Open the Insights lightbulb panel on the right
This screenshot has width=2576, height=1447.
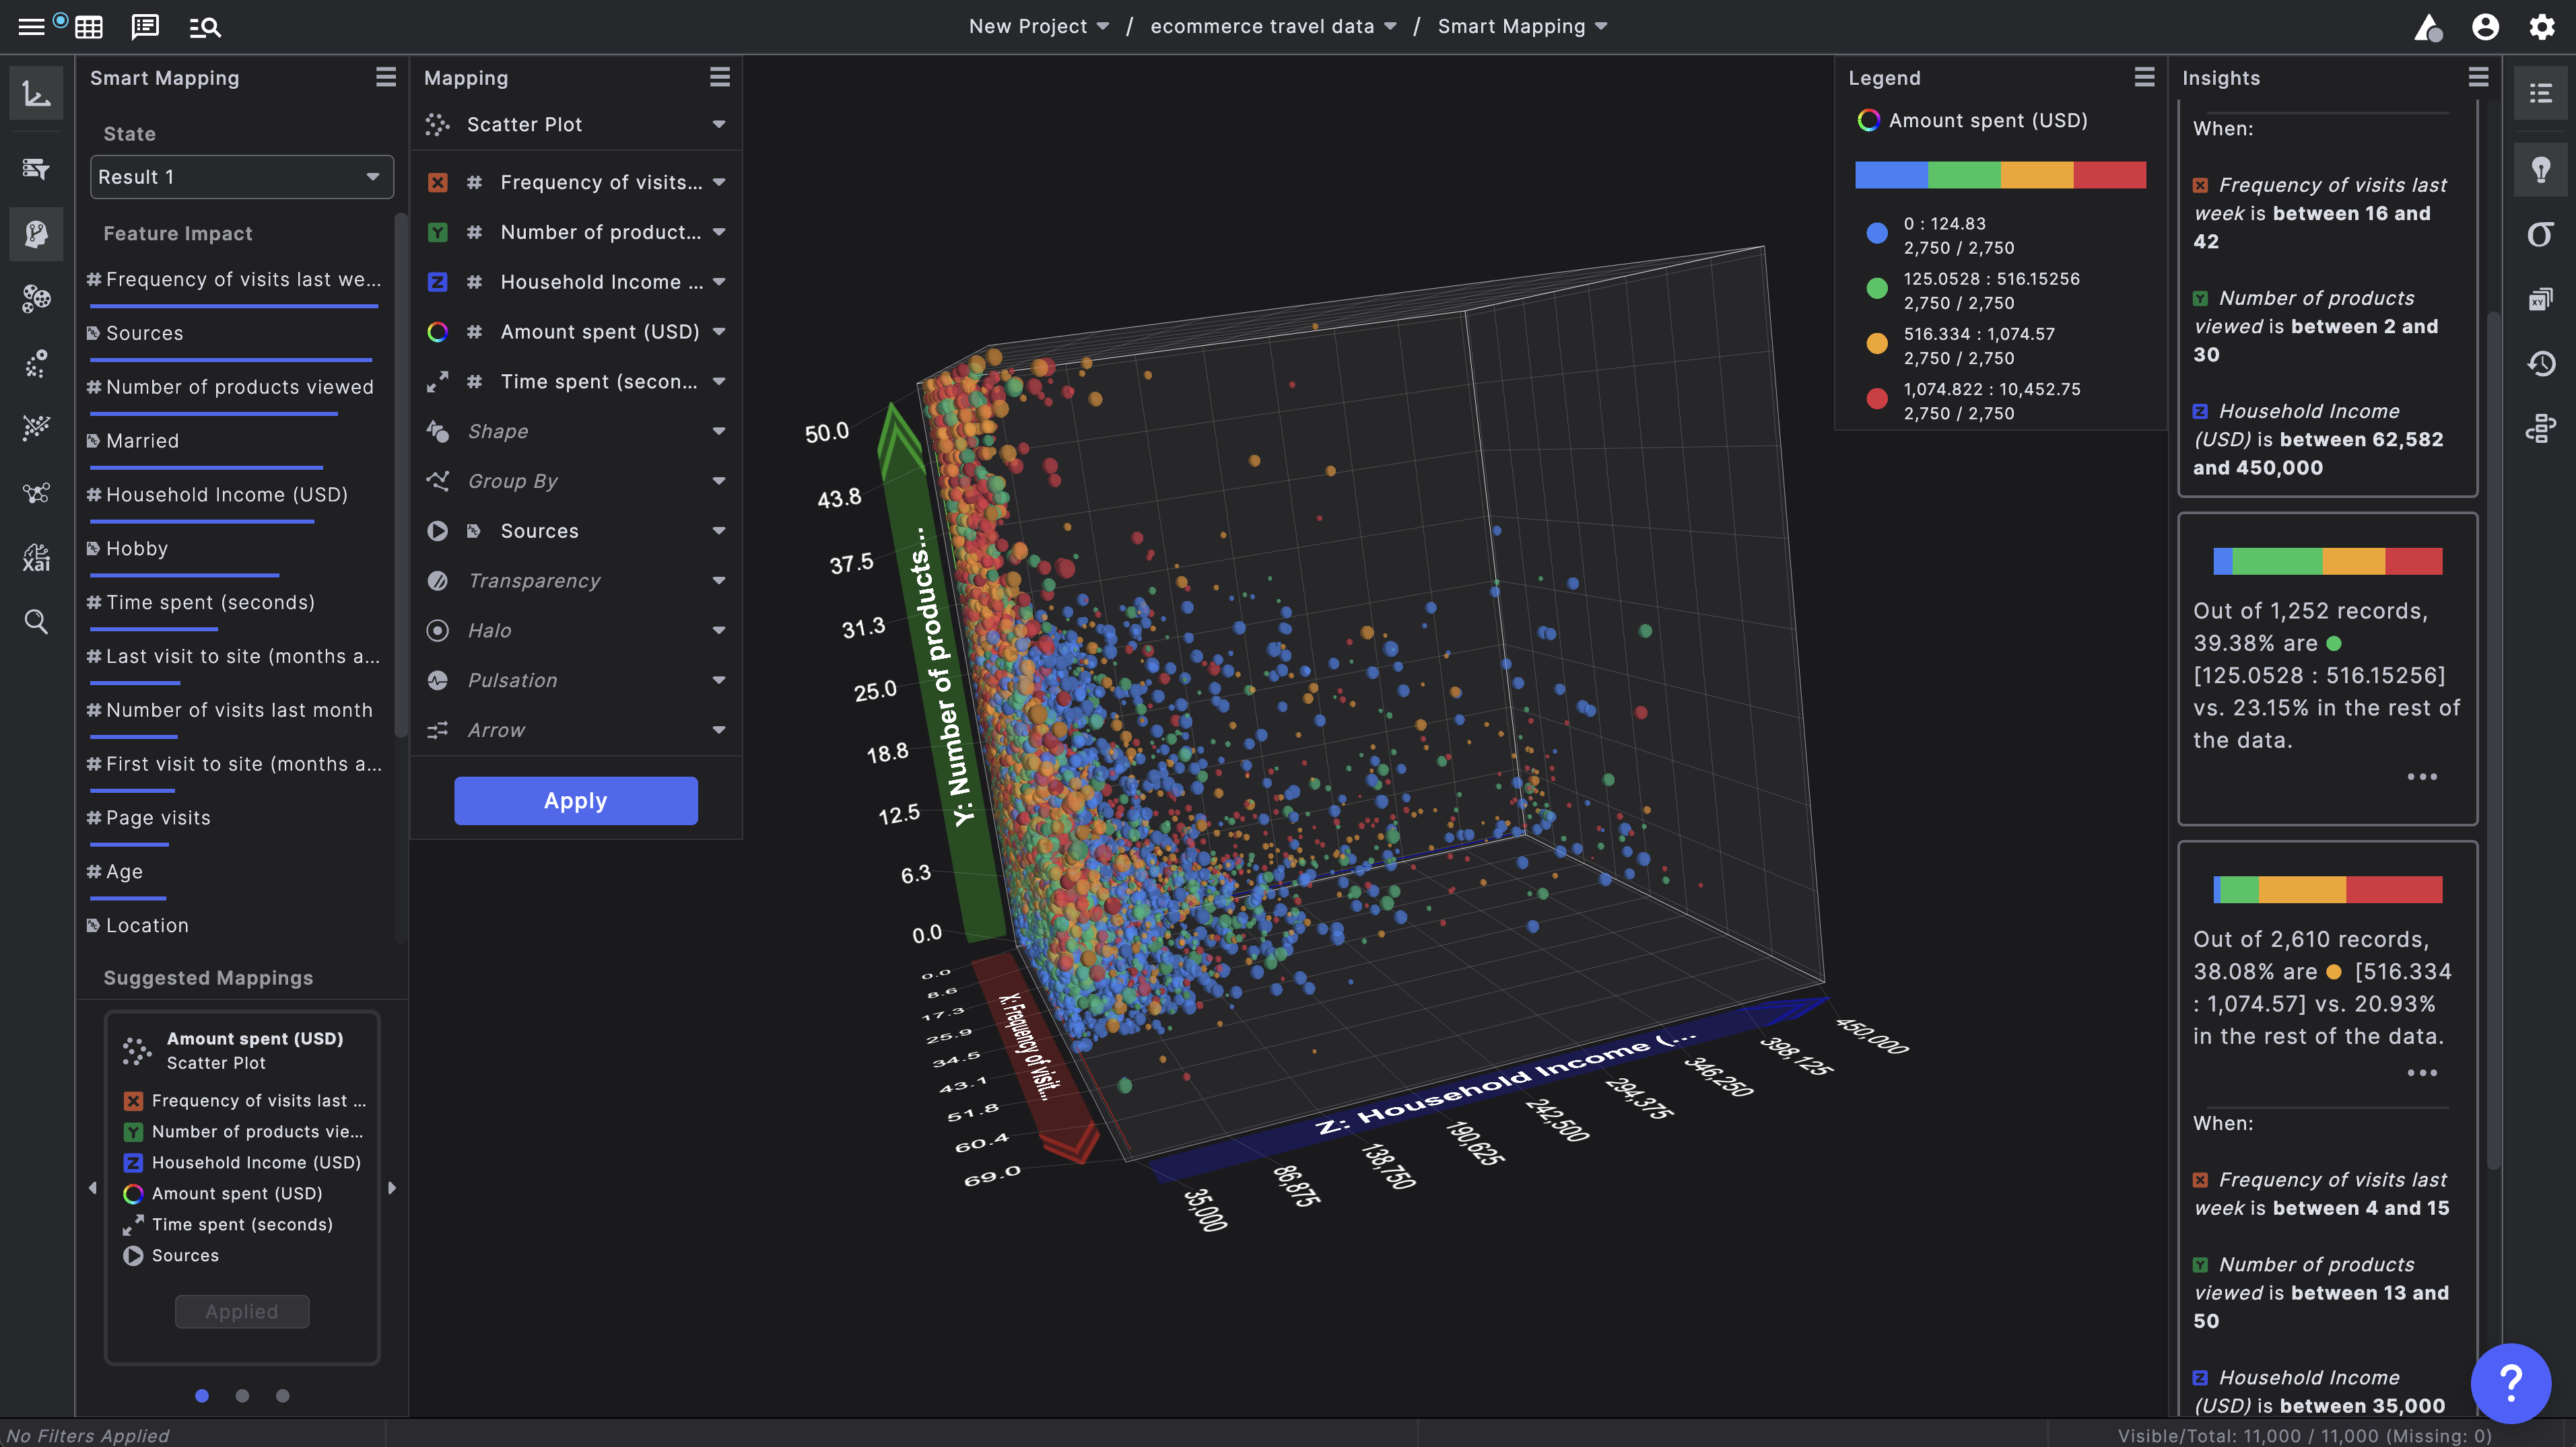pos(2540,169)
